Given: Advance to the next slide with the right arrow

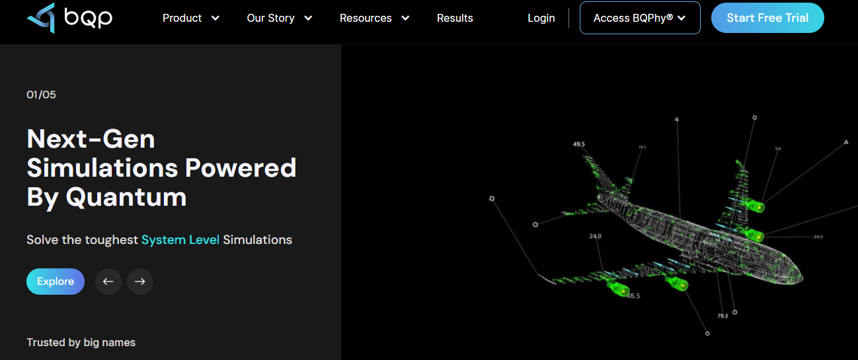Looking at the screenshot, I should click(x=140, y=282).
